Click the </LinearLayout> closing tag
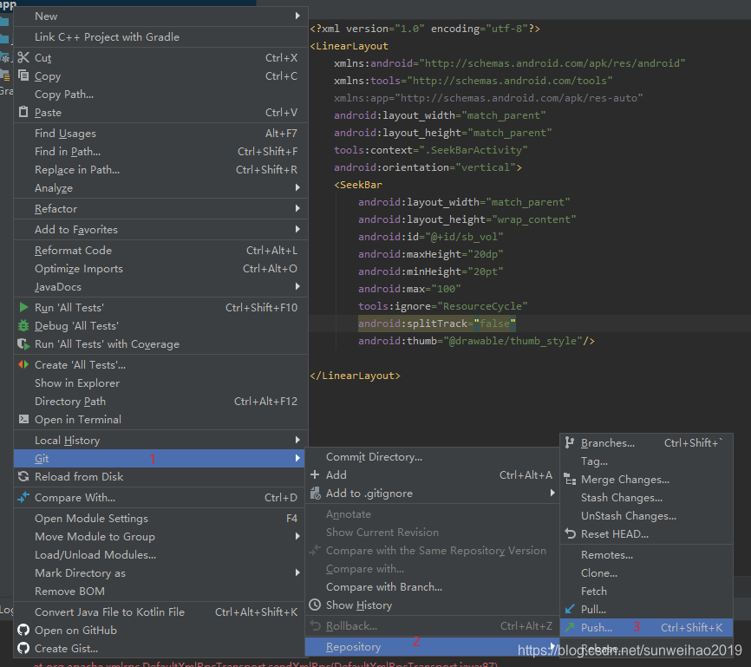This screenshot has height=667, width=751. [x=355, y=376]
